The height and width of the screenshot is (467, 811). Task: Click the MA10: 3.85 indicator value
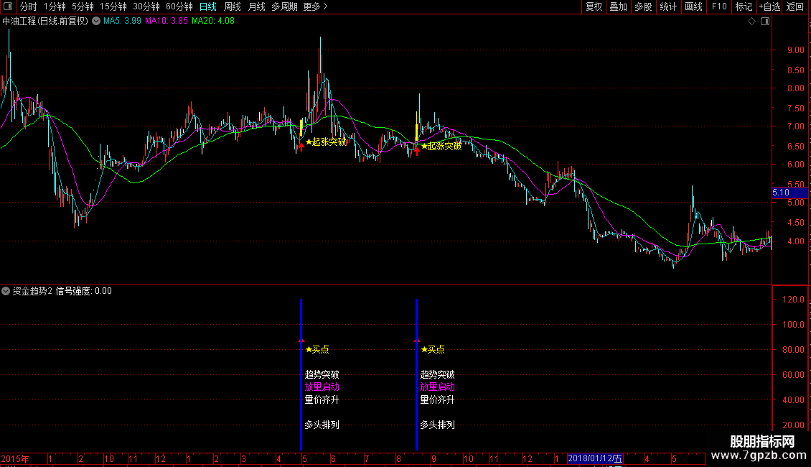point(166,22)
